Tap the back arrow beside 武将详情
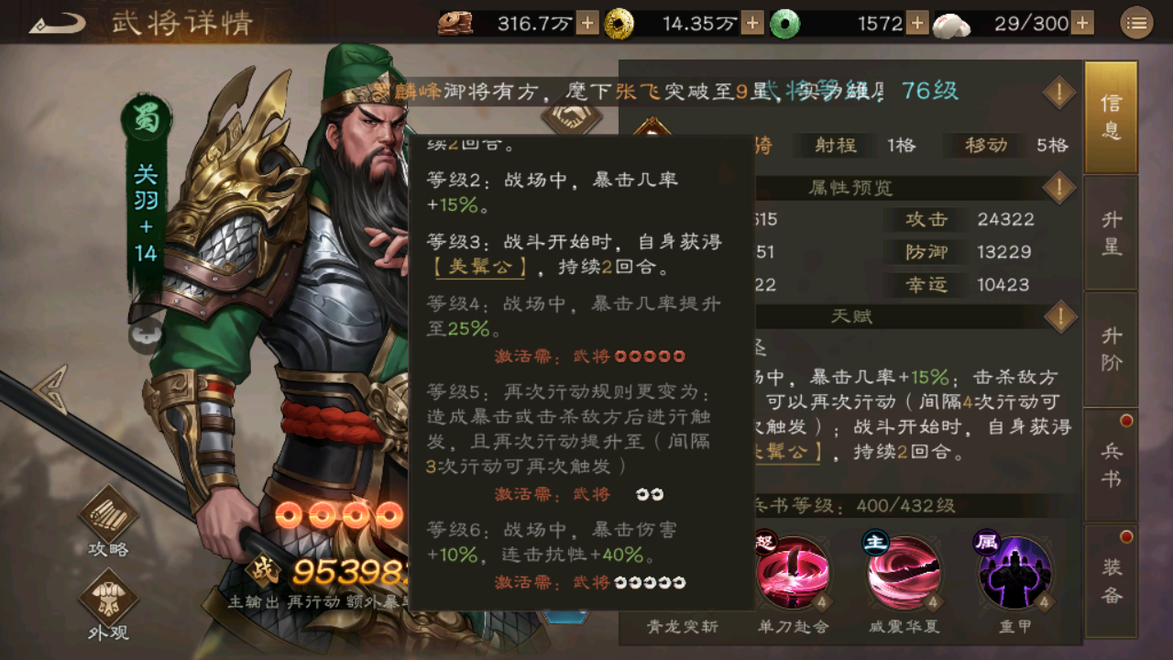The image size is (1173, 660). pos(56,23)
